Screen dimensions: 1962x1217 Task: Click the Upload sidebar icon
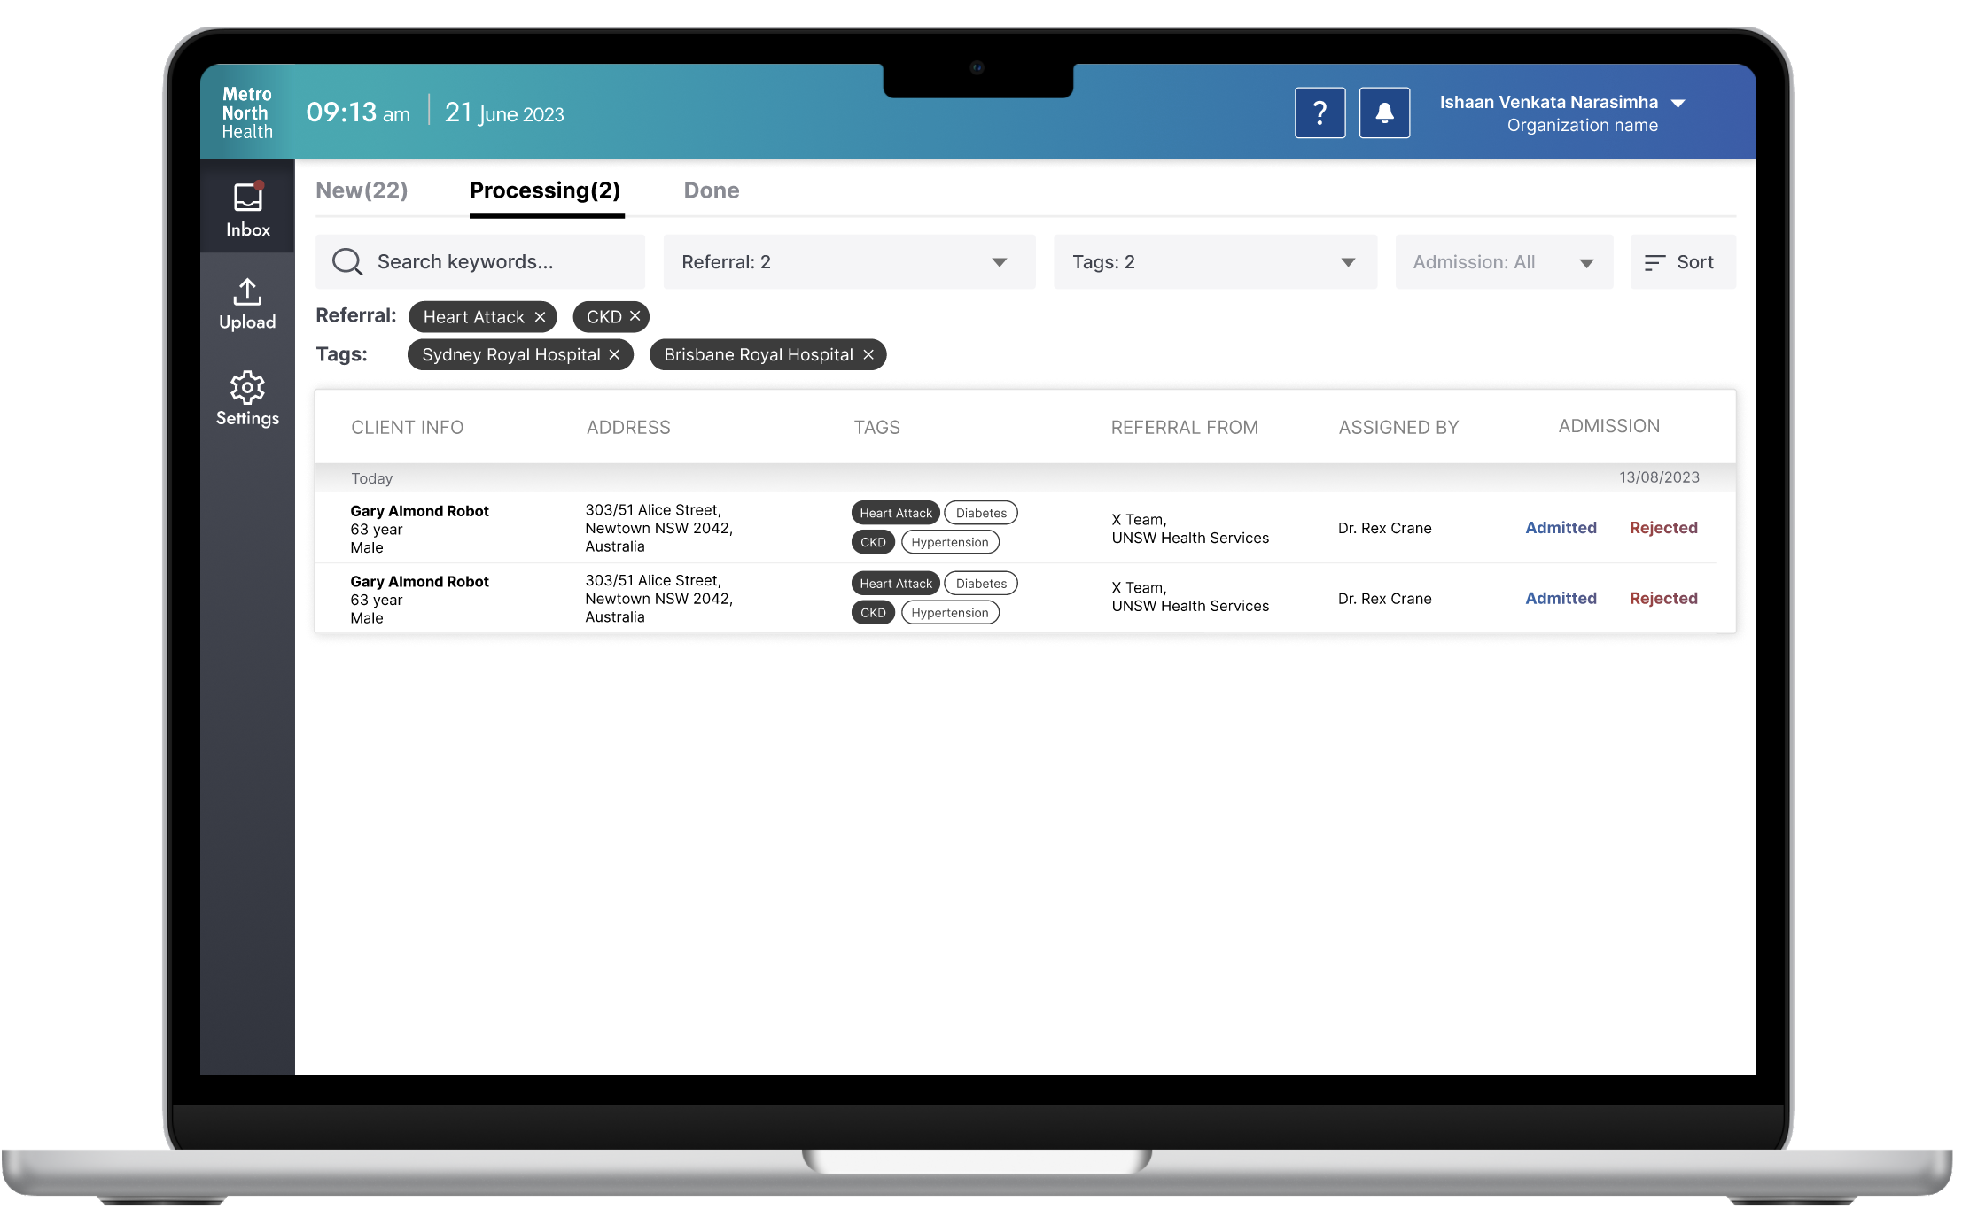click(x=247, y=304)
